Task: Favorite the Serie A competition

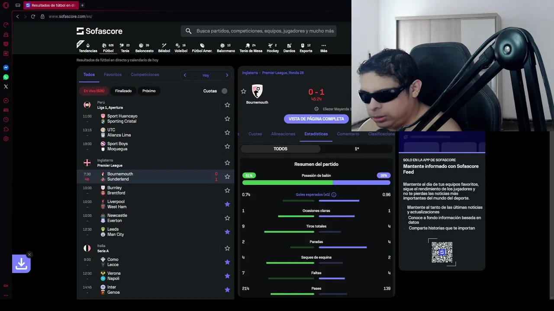Action: [x=227, y=248]
